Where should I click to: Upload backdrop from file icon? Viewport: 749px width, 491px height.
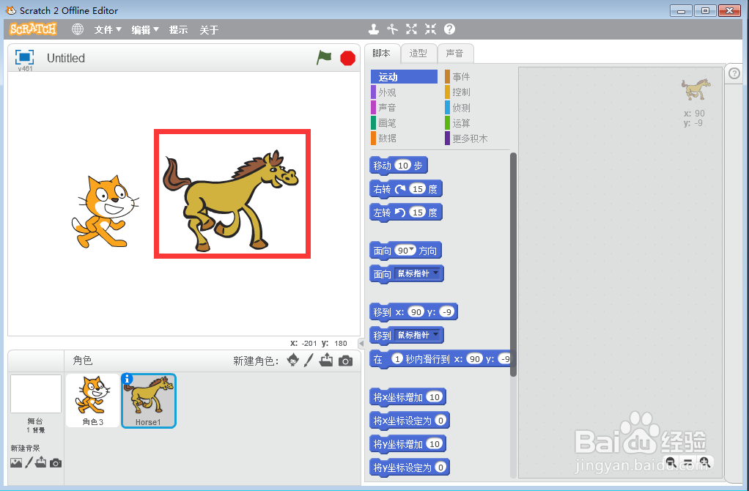coord(41,462)
